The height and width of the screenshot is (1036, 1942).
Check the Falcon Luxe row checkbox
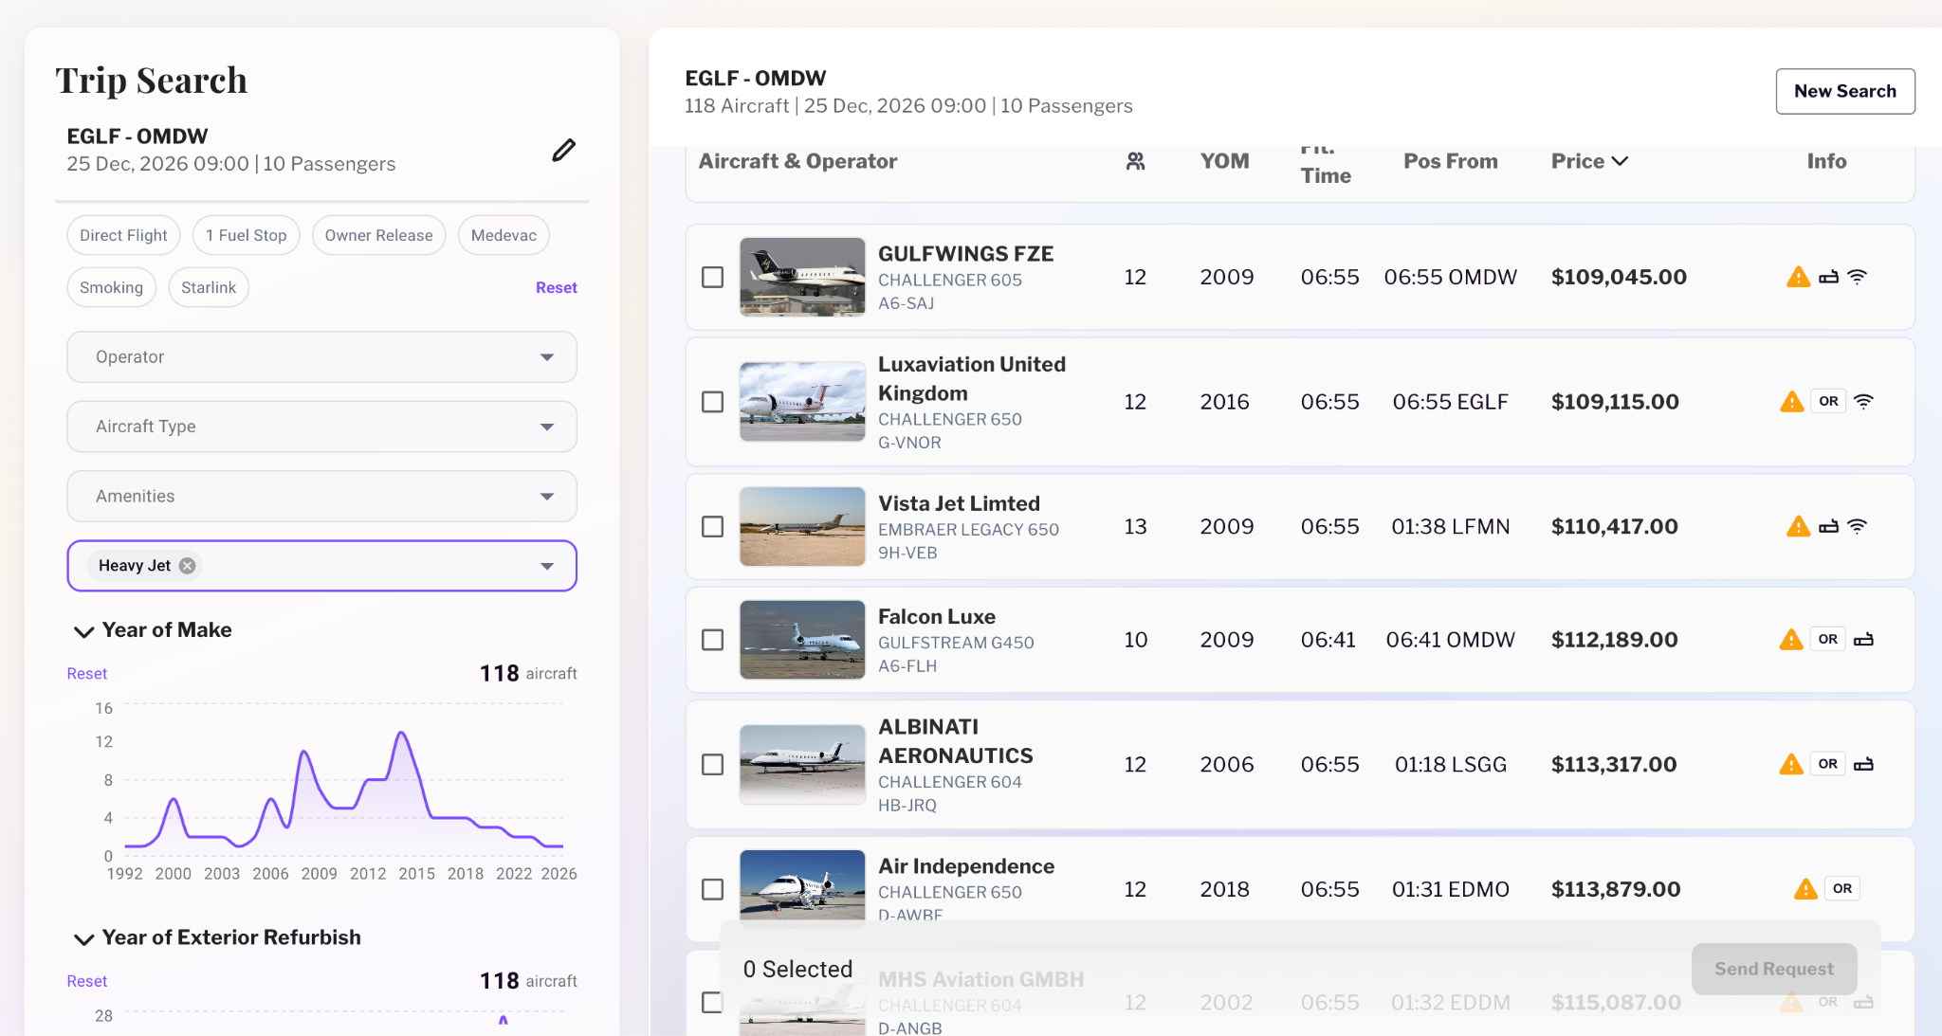(712, 640)
